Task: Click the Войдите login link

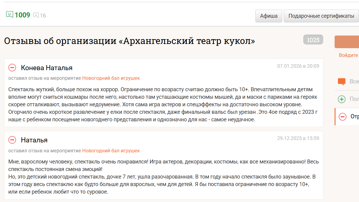Action: tap(348, 55)
